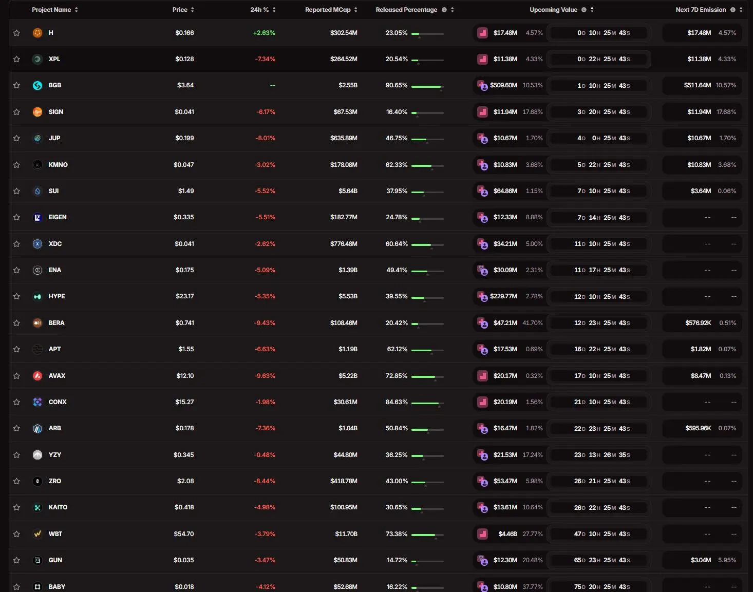Sort by Reported MCap column arrows

point(356,10)
